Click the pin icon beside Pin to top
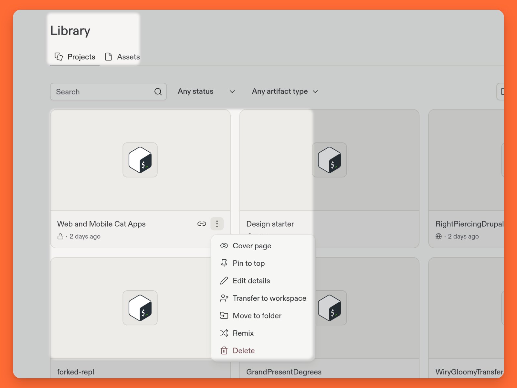This screenshot has height=388, width=517. (224, 263)
